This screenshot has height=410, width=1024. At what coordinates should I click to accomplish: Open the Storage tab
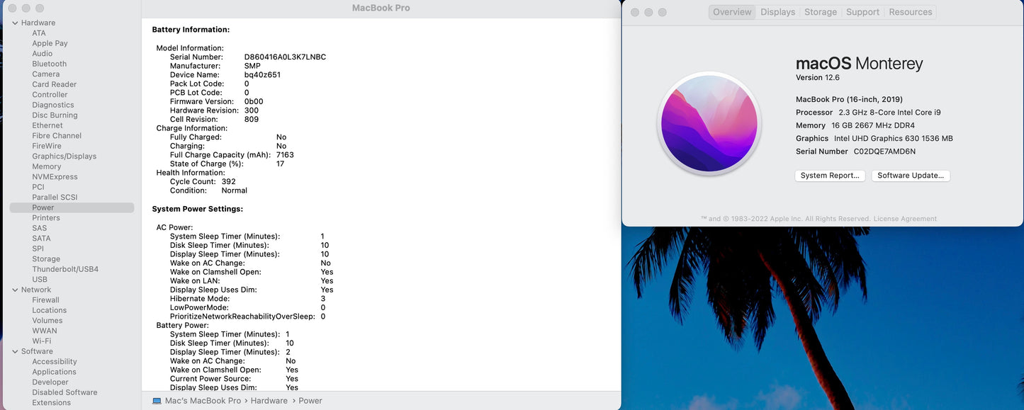pos(820,12)
